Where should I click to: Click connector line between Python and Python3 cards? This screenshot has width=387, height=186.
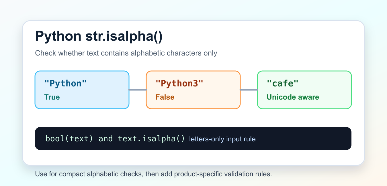[x=138, y=90]
